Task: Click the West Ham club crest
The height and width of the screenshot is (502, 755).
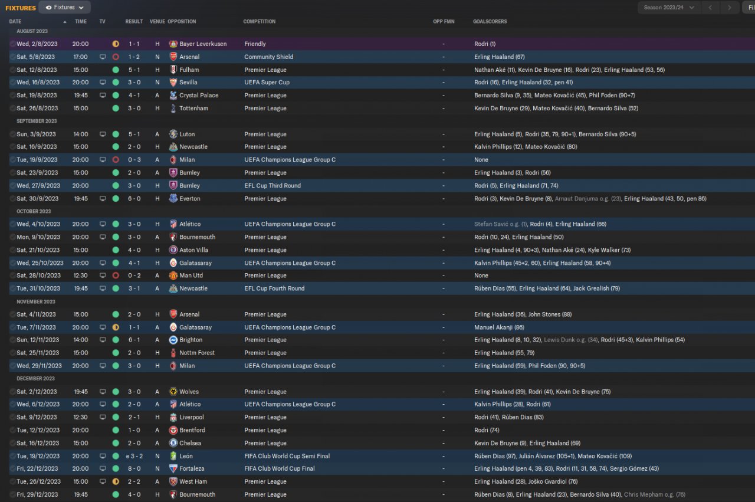Action: [173, 481]
